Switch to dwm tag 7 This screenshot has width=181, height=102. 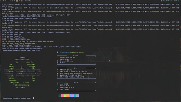coord(15,1)
